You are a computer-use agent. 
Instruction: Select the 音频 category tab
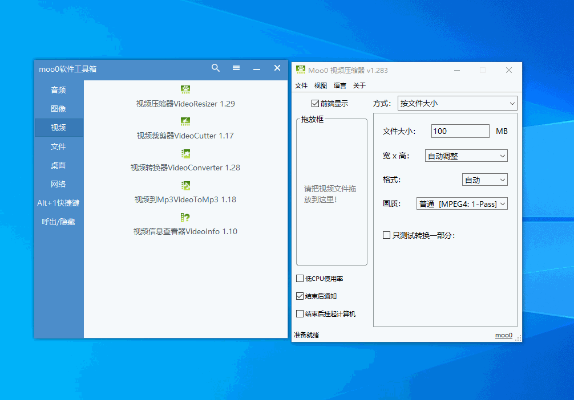[58, 90]
